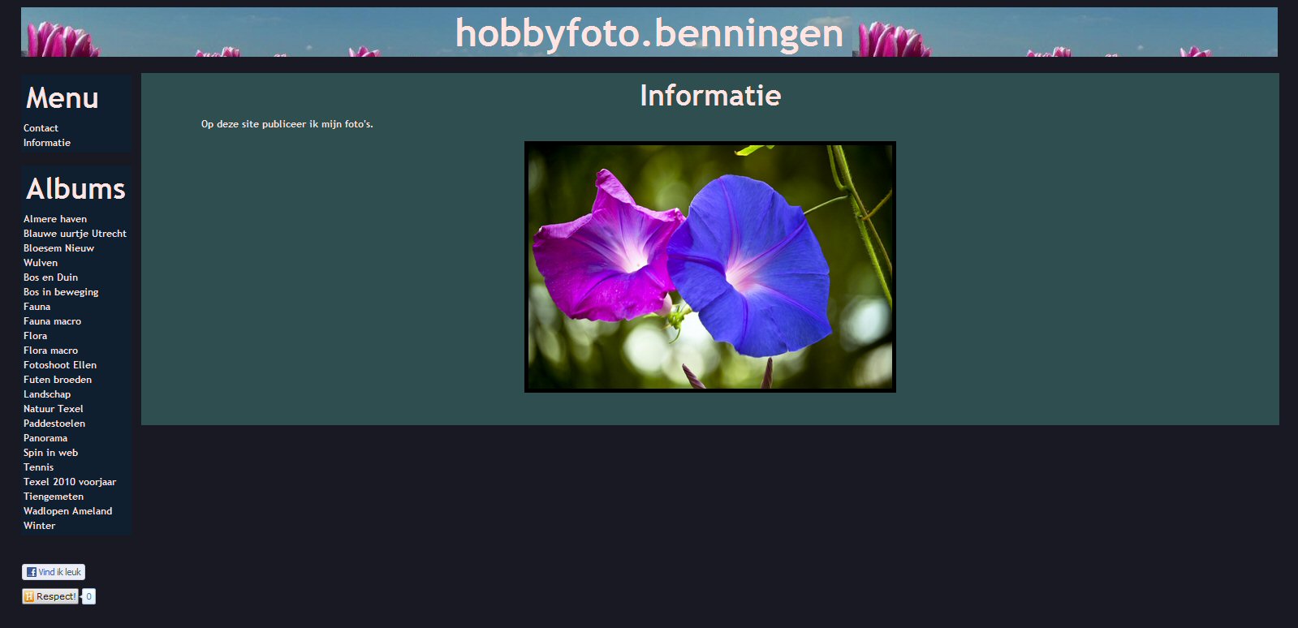Open the Bos in beweging album
The image size is (1298, 628).
point(61,292)
